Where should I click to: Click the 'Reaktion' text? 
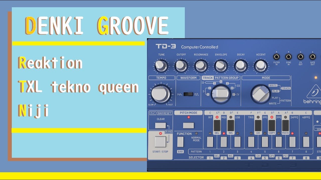click(50, 63)
